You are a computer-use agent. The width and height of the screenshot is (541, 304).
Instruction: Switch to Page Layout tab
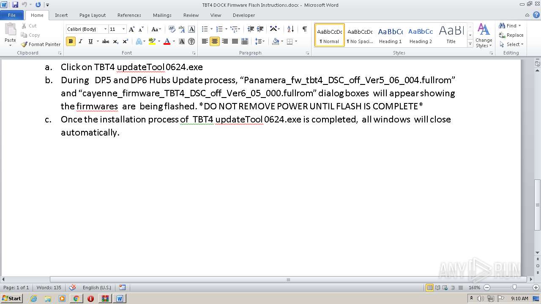[93, 15]
